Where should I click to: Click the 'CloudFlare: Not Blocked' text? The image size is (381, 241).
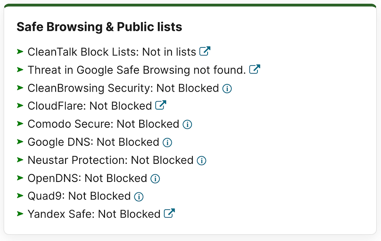(90, 106)
